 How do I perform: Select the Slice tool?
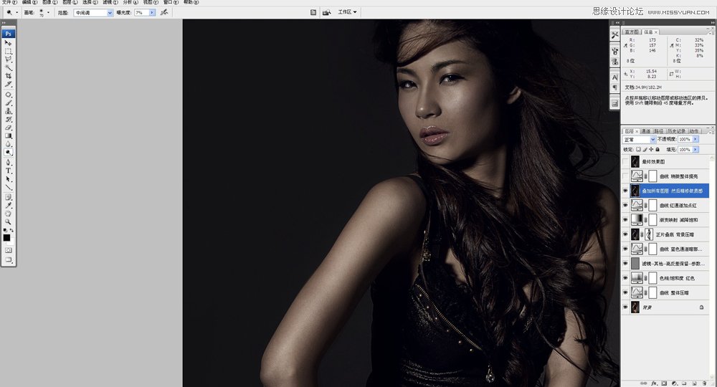[x=8, y=84]
